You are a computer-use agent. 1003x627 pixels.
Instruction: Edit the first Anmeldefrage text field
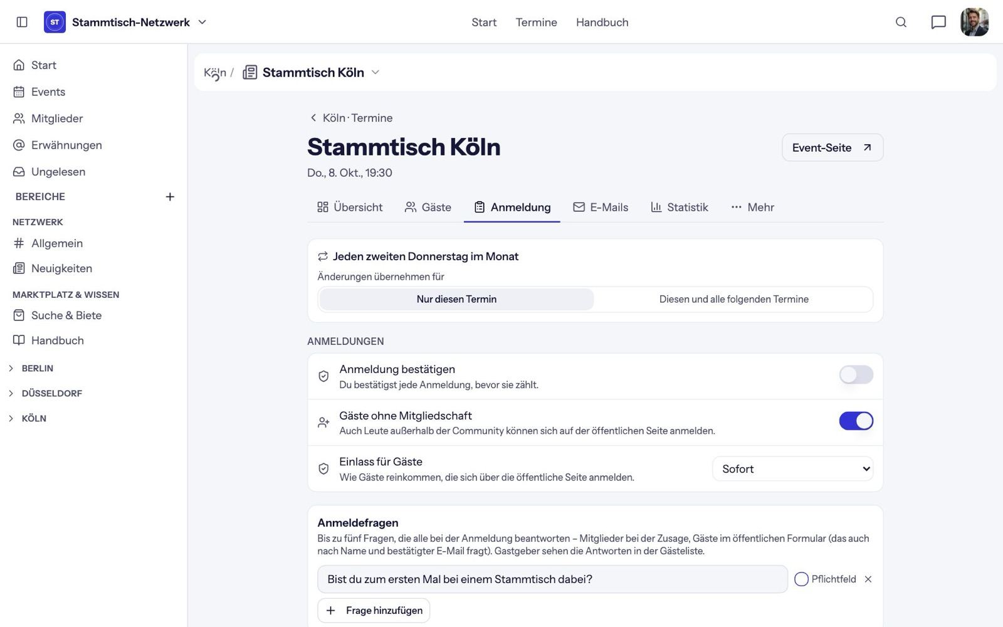[552, 579]
